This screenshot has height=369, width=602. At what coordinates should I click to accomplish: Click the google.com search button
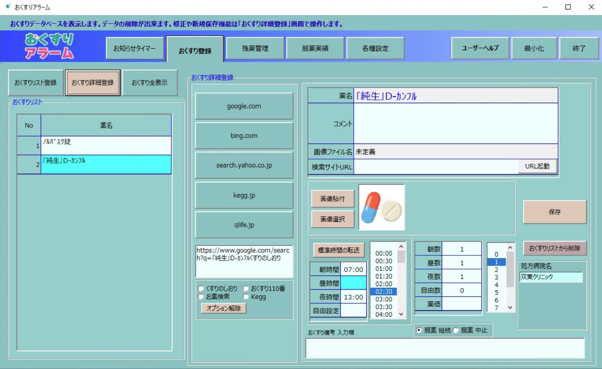(x=244, y=106)
